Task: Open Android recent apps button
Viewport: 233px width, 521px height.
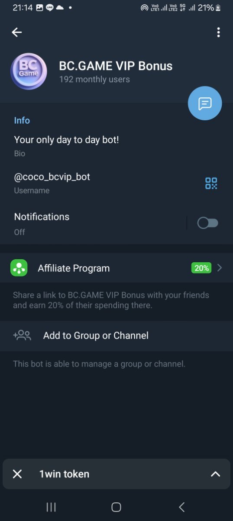Action: click(x=51, y=507)
